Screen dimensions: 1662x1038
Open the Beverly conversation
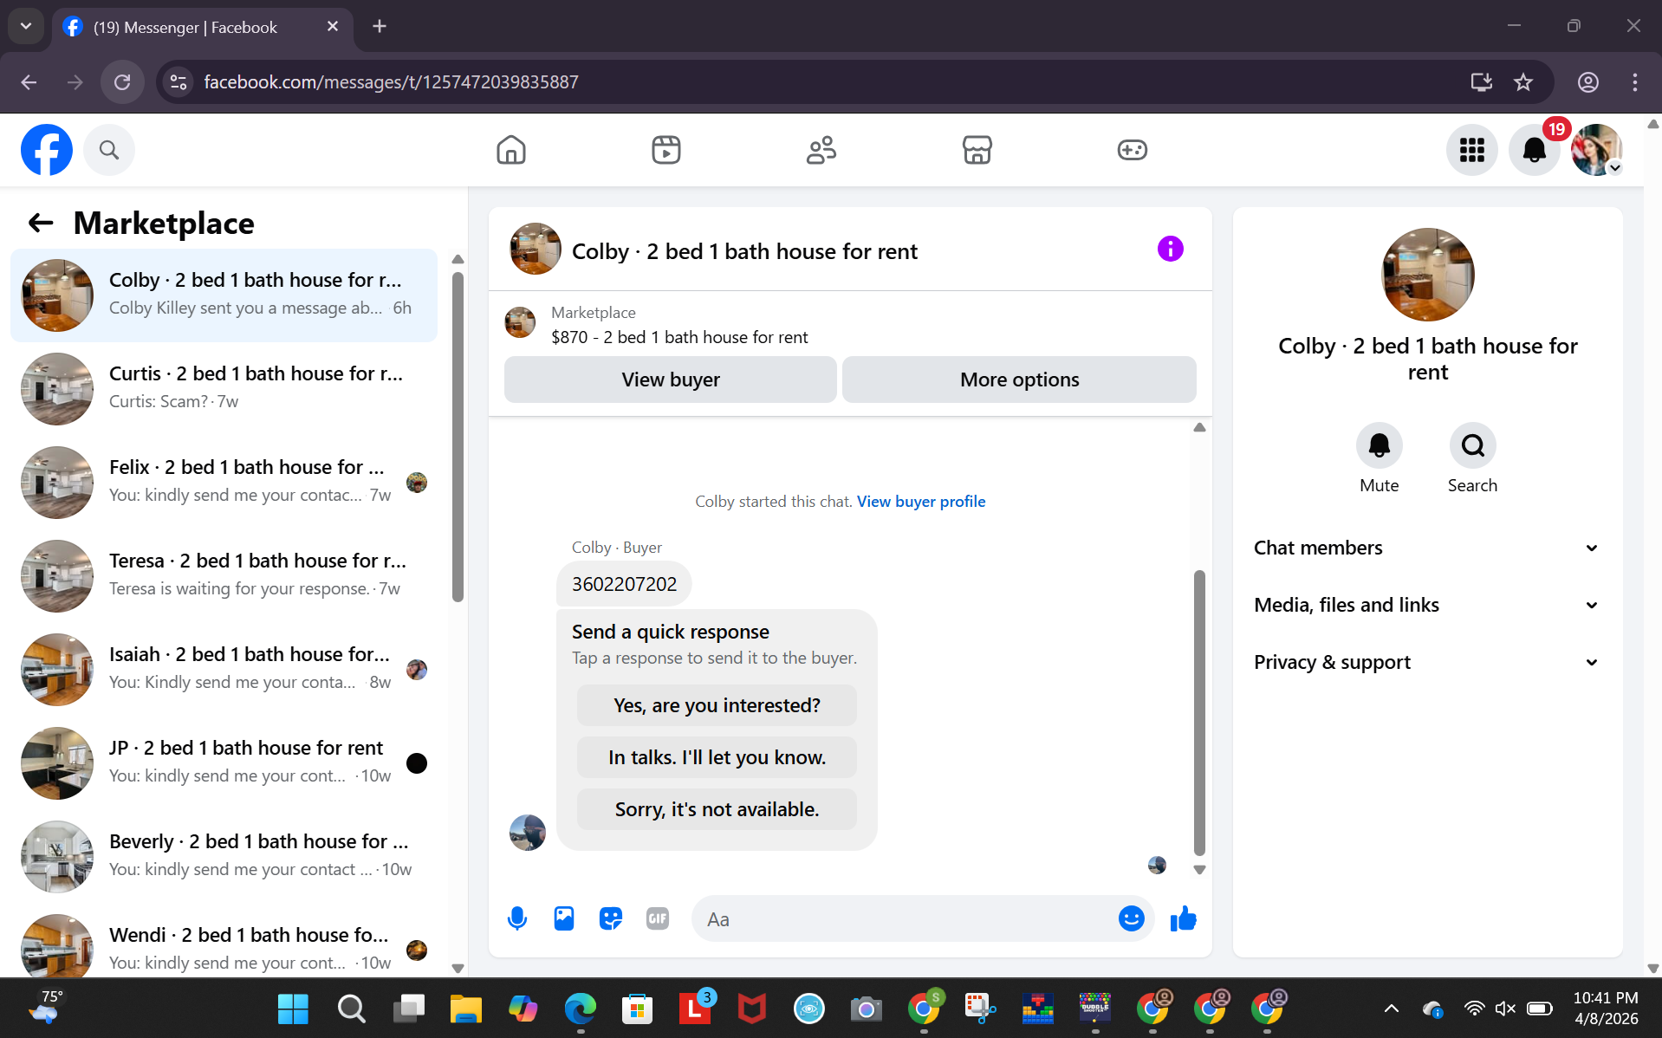[x=224, y=857]
